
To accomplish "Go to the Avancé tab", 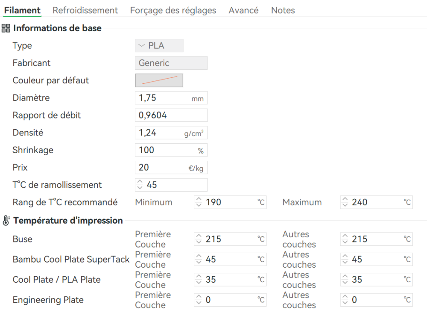I will coord(243,10).
